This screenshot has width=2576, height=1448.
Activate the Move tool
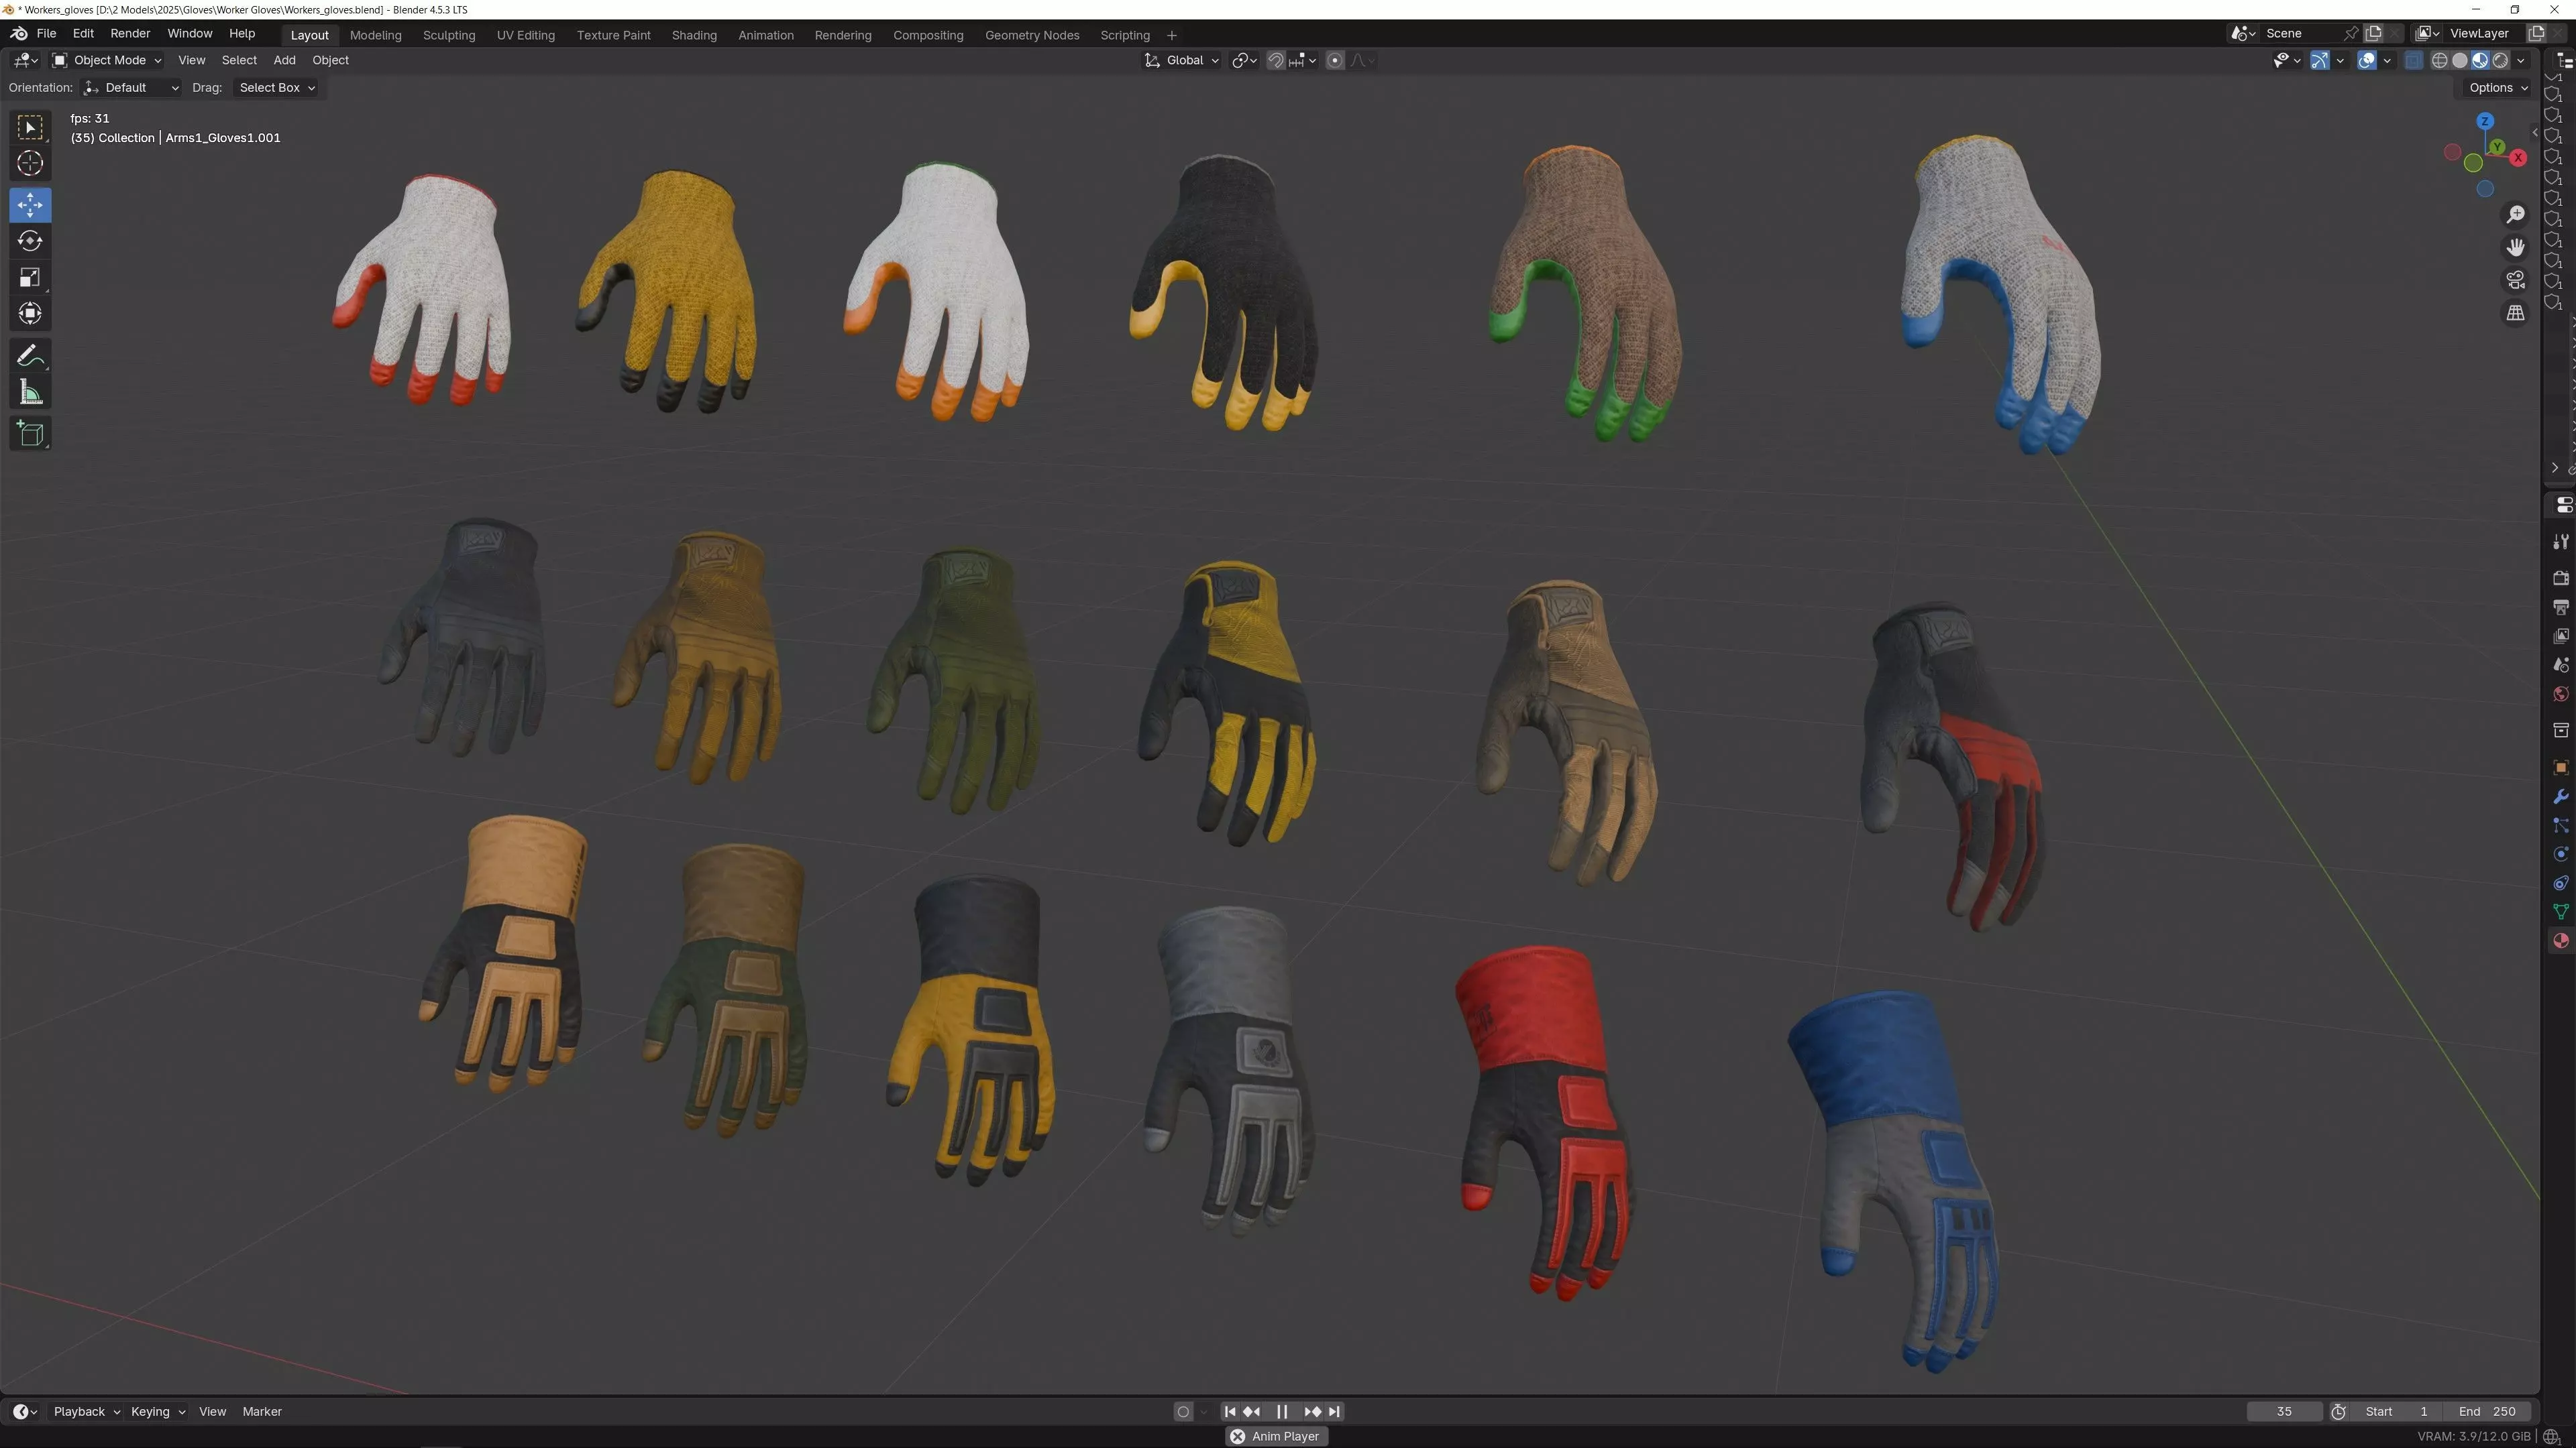(x=30, y=205)
